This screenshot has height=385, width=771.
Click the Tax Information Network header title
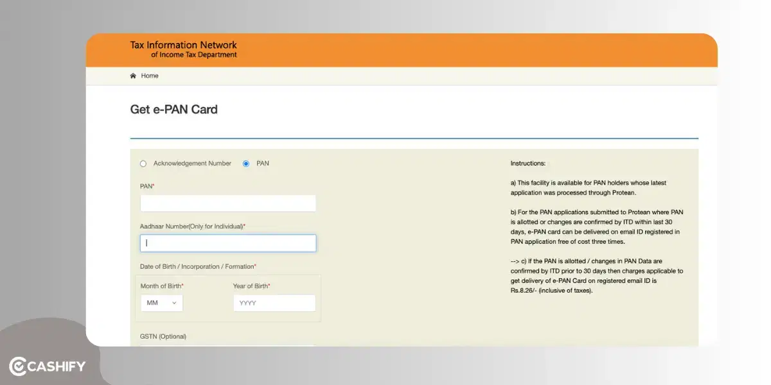(x=184, y=45)
